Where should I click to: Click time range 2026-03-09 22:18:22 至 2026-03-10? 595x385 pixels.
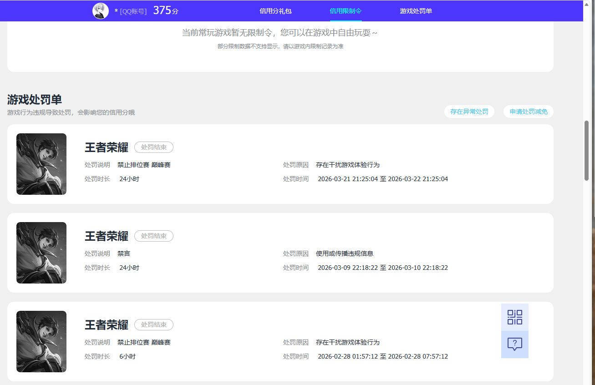coord(383,268)
